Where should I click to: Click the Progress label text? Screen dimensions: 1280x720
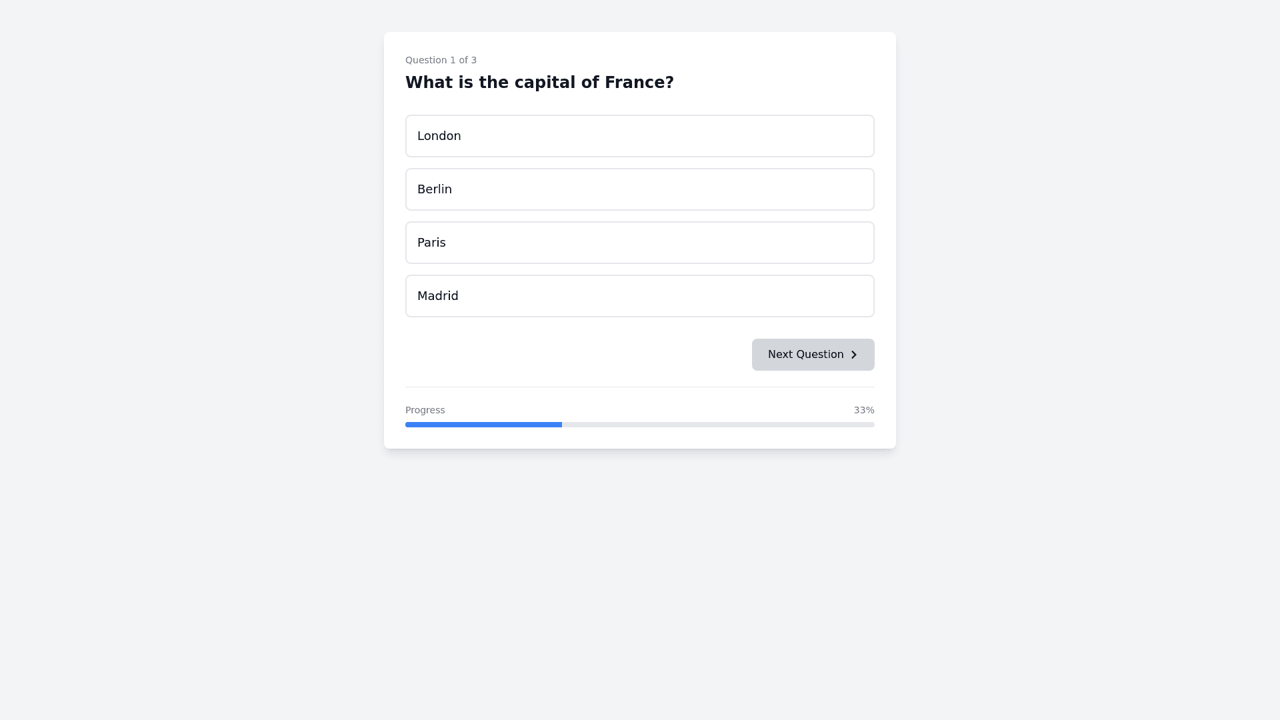pyautogui.click(x=425, y=410)
